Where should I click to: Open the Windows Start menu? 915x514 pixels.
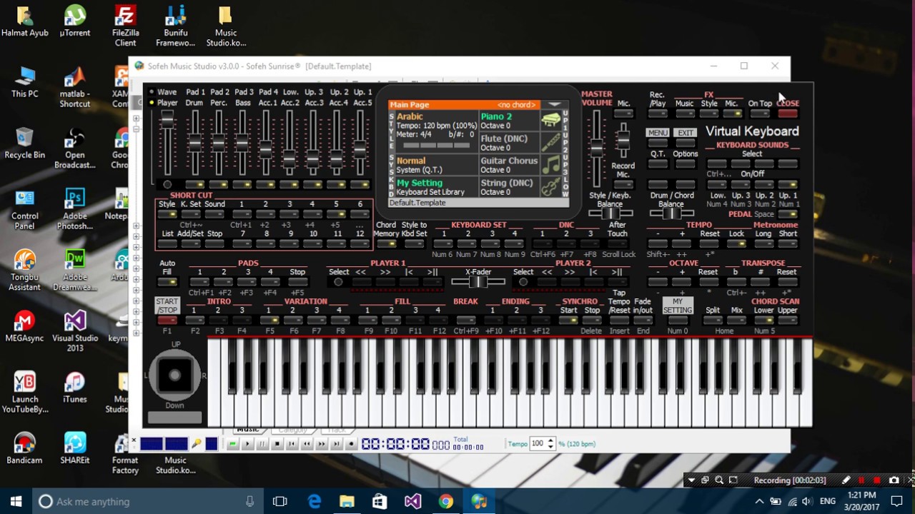coord(16,502)
